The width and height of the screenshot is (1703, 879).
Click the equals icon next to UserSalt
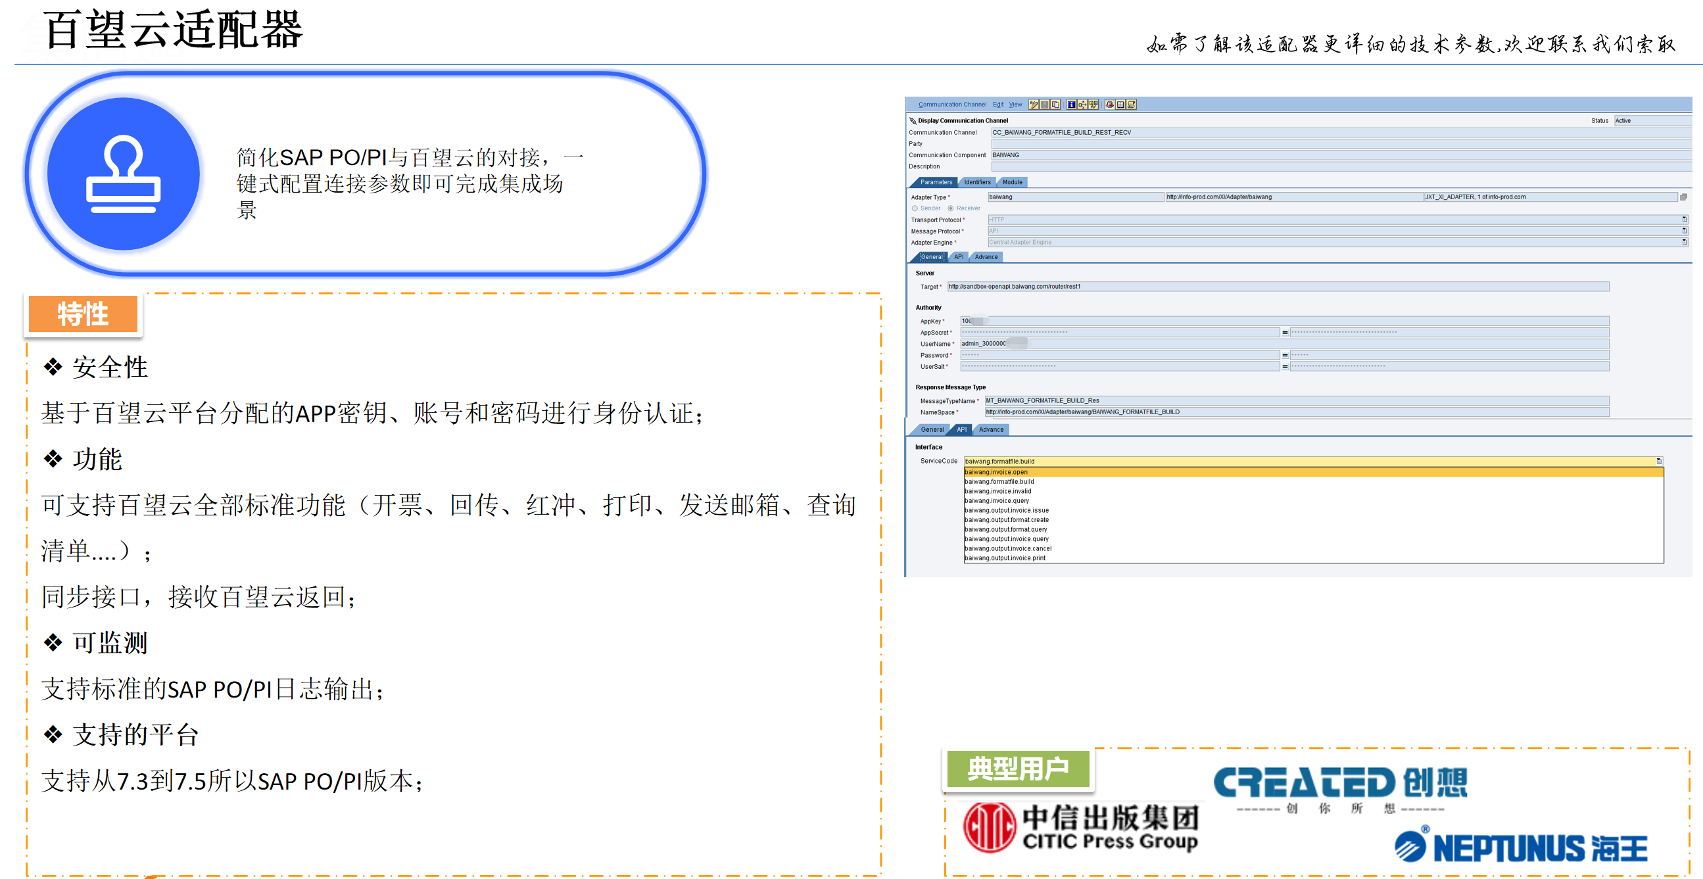pos(1285,366)
